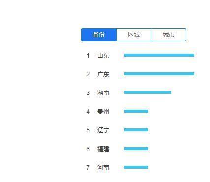Click rank number 7 beside 河南
The image size is (210, 182).
click(89, 168)
